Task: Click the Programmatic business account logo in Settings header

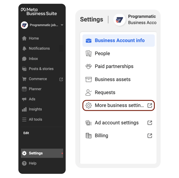Action: coord(119,20)
